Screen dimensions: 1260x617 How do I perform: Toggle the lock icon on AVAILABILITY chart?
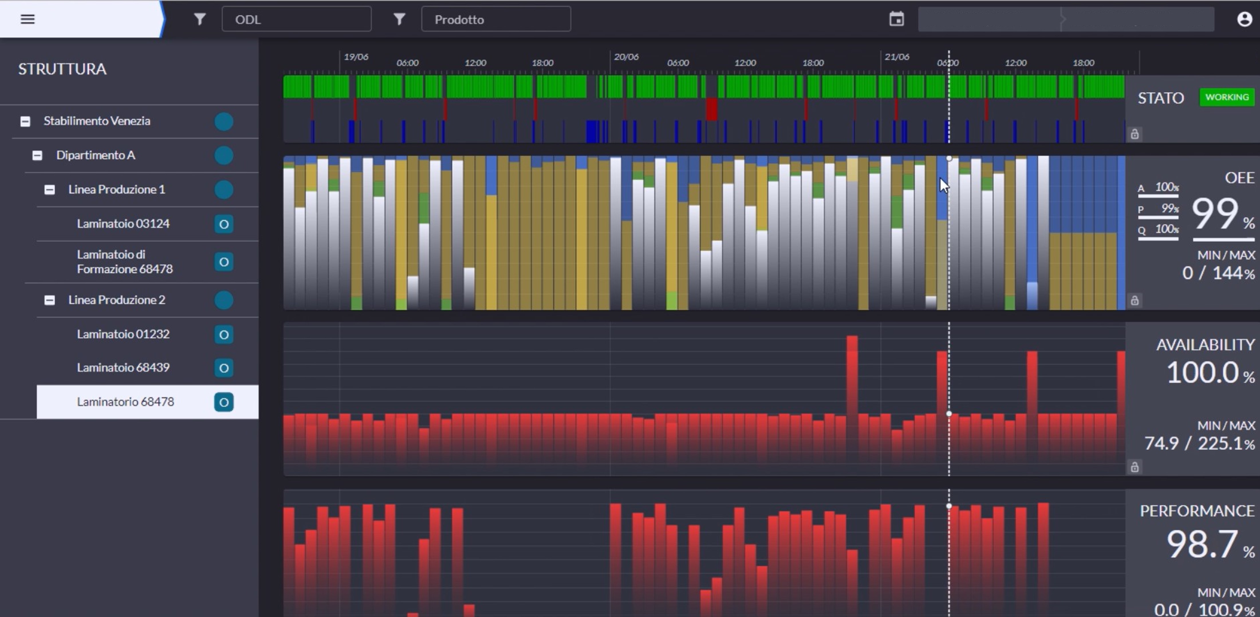[1135, 467]
